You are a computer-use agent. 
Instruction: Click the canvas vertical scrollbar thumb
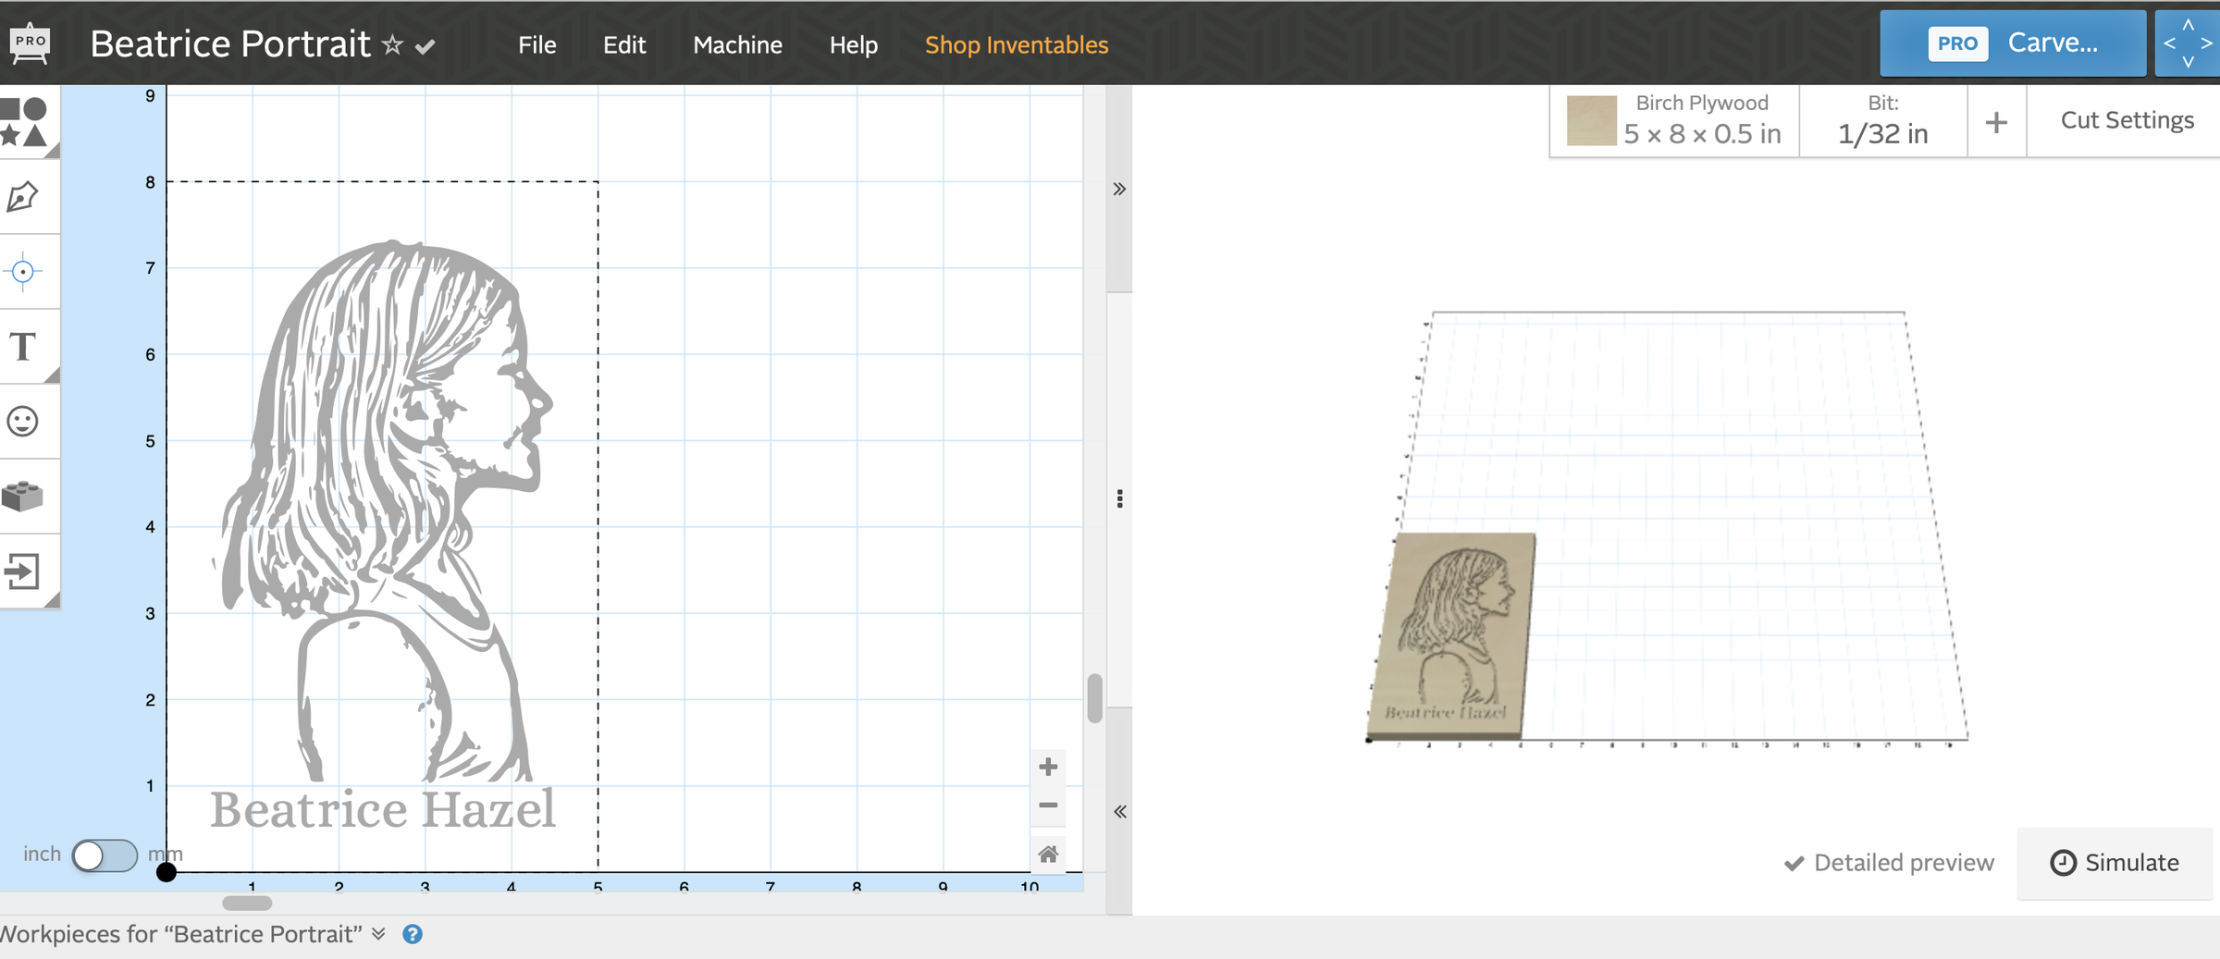tap(1095, 698)
